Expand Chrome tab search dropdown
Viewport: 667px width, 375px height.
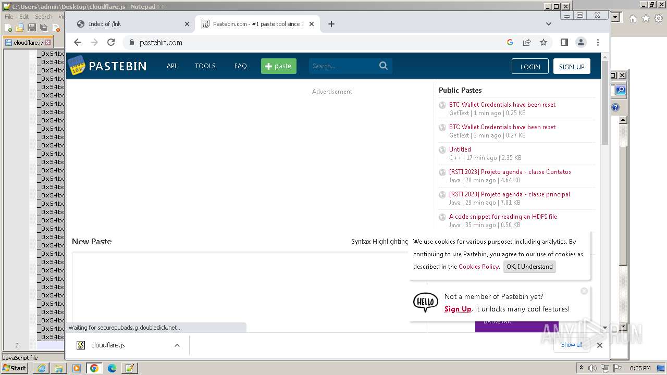[x=548, y=24]
